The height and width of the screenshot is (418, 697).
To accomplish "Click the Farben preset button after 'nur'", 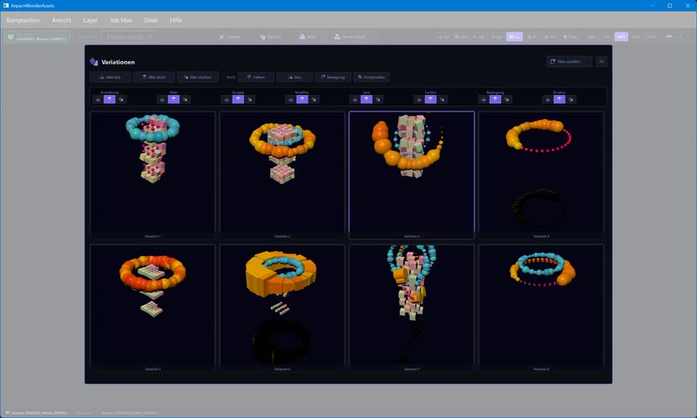I will pos(256,78).
